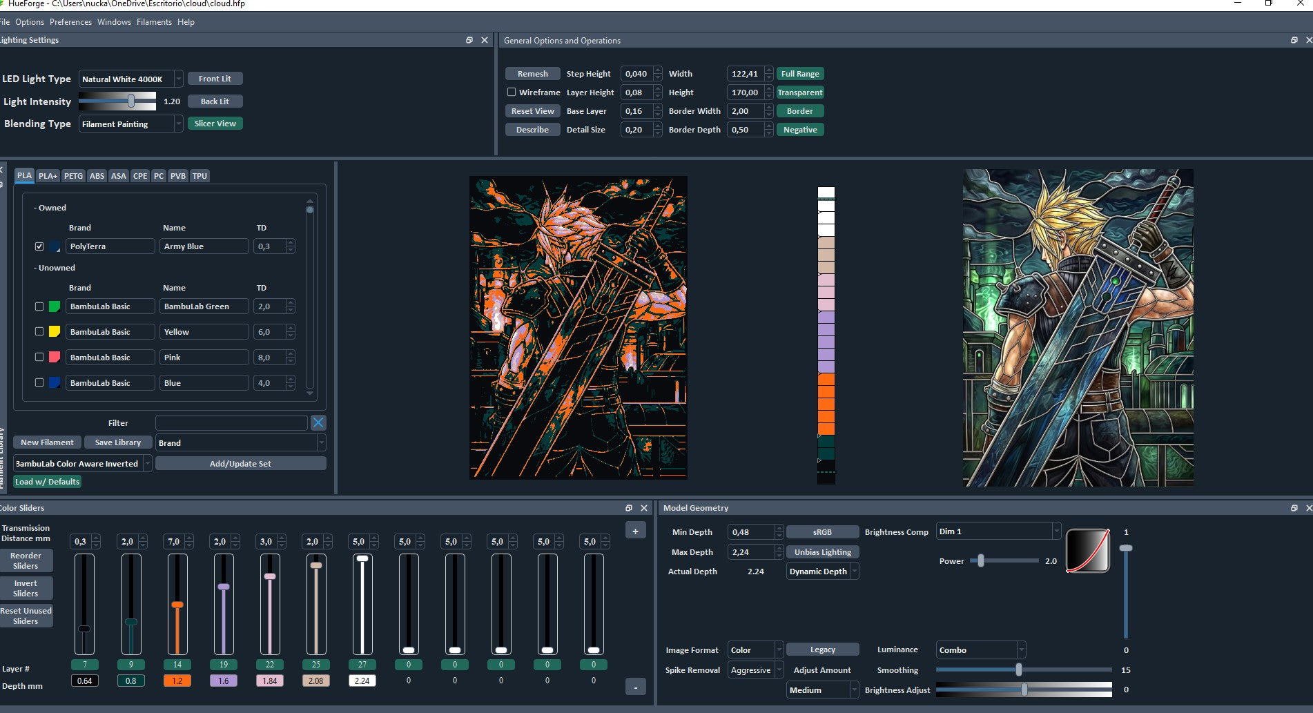Screen dimensions: 1313x713
Task: Open the Preferences menu
Action: pyautogui.click(x=70, y=22)
